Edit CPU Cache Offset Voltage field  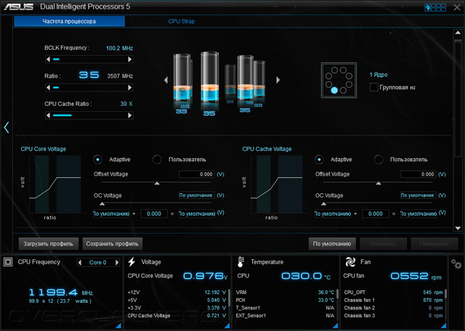(x=418, y=174)
